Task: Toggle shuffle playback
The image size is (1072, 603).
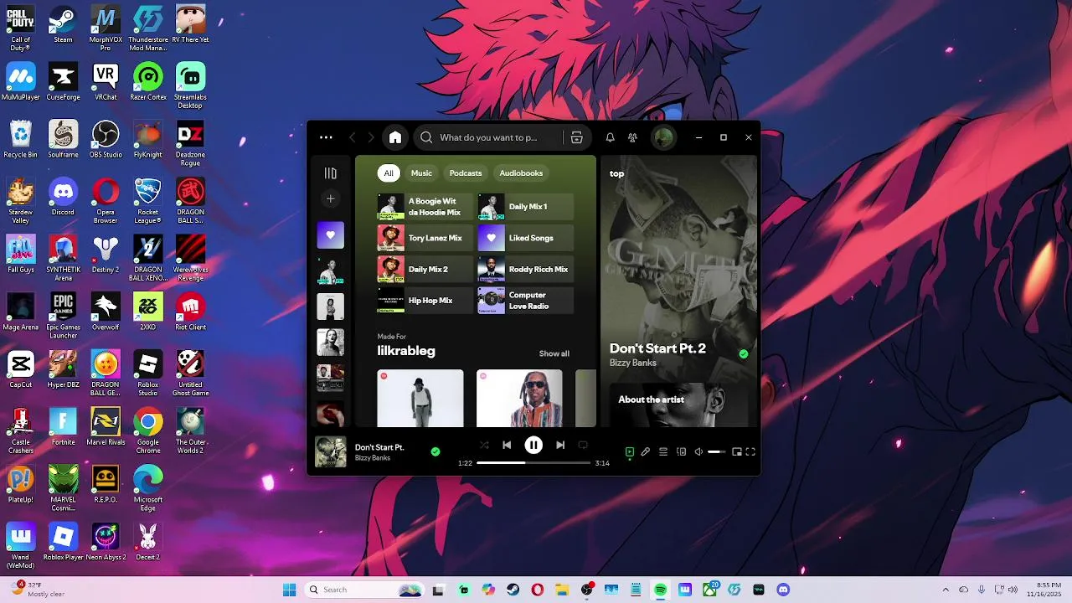Action: [484, 446]
